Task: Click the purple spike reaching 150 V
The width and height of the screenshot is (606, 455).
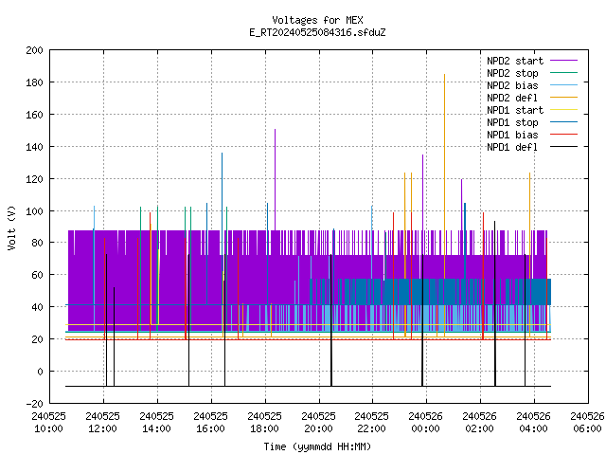Action: coord(276,178)
